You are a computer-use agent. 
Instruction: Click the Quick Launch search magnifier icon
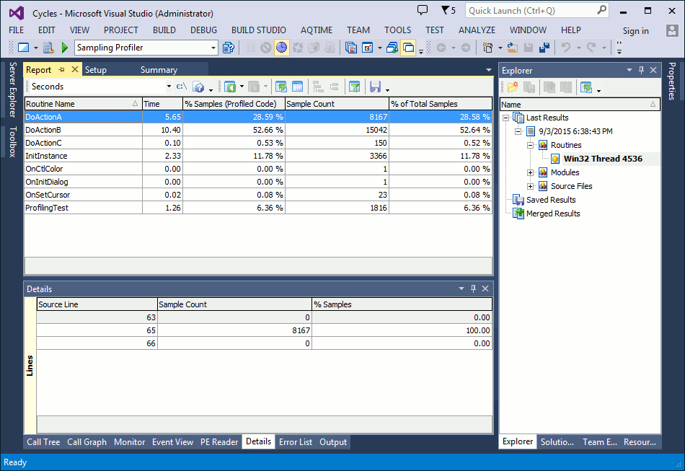(x=601, y=11)
